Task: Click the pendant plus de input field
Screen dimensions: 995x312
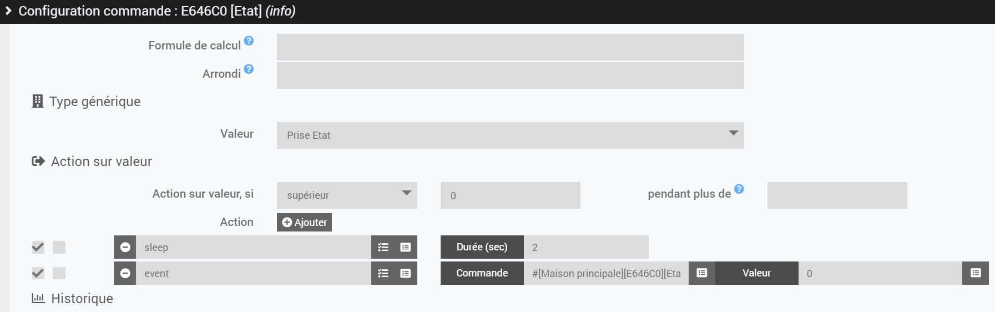Action: click(837, 195)
